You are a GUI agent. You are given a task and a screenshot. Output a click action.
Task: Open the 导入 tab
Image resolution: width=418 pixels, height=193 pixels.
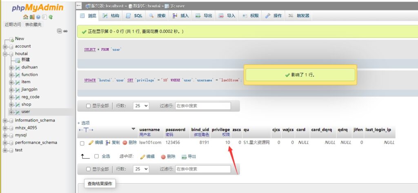point(227,16)
